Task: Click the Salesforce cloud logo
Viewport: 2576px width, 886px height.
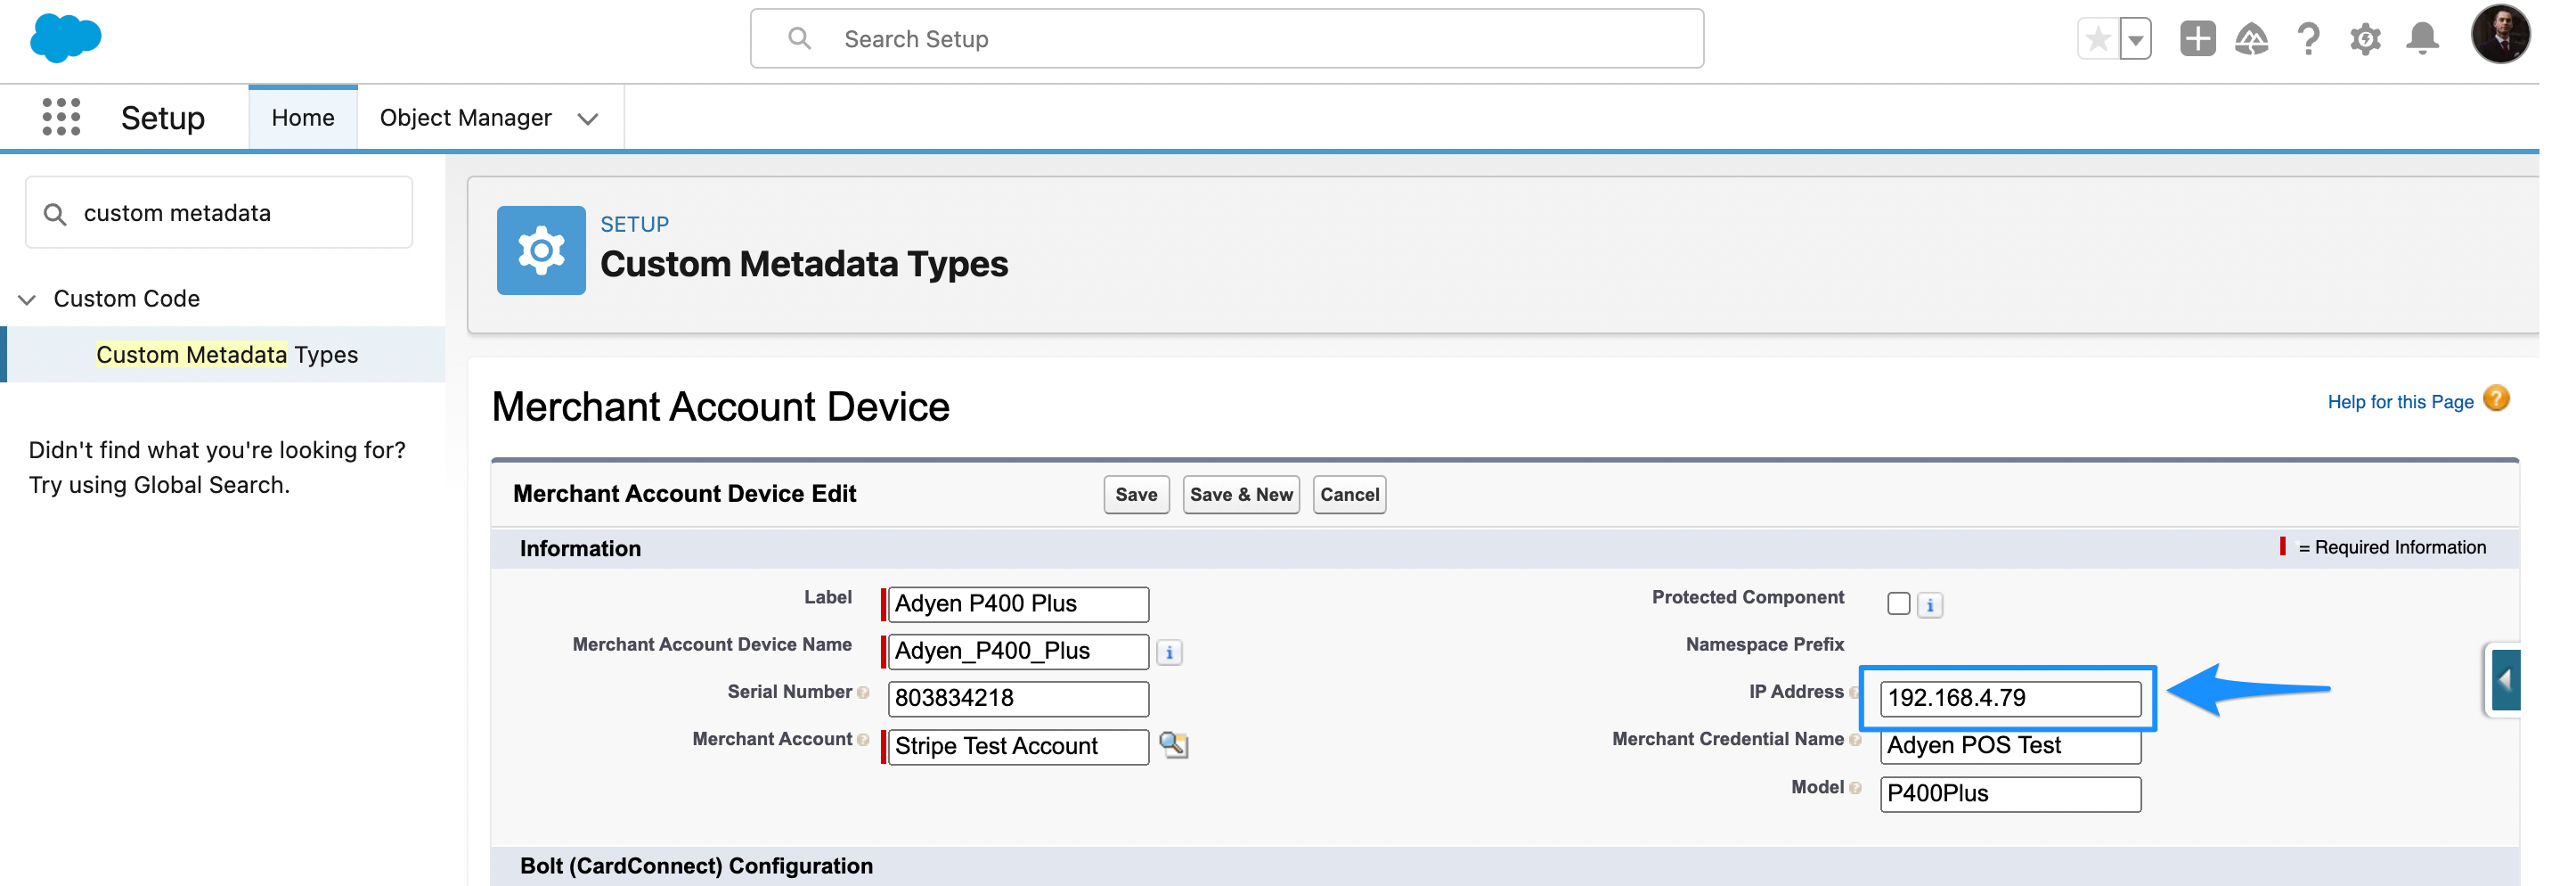Action: pyautogui.click(x=66, y=39)
